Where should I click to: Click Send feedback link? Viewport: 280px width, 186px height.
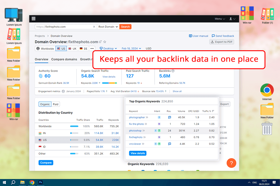[x=223, y=36]
